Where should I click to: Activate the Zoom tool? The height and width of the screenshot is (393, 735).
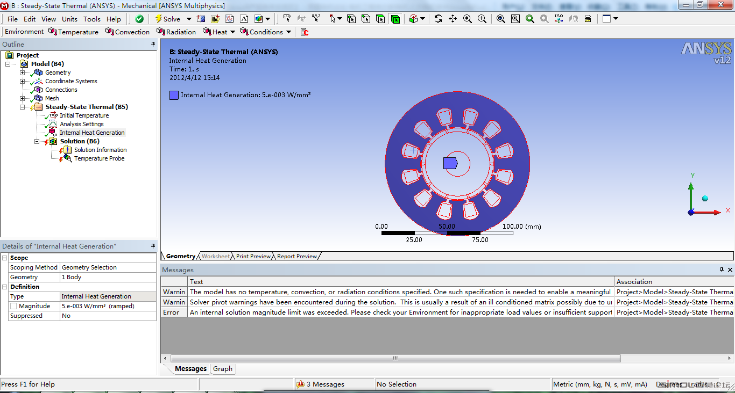click(467, 19)
